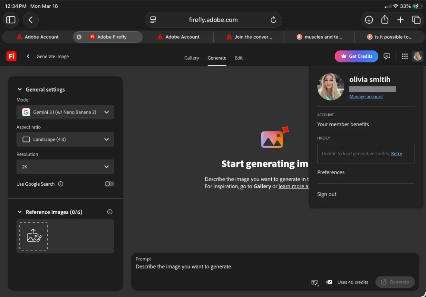Reload the firefly.adobe.com page
The width and height of the screenshot is (426, 297).
(x=273, y=20)
